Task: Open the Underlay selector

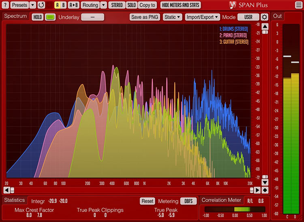Action: pos(93,17)
